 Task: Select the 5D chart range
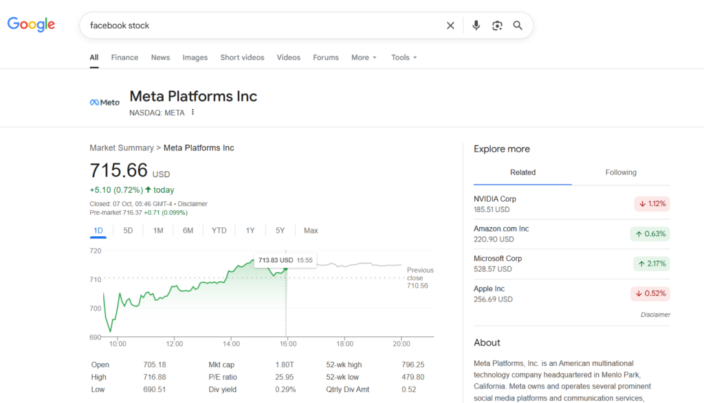pos(128,231)
